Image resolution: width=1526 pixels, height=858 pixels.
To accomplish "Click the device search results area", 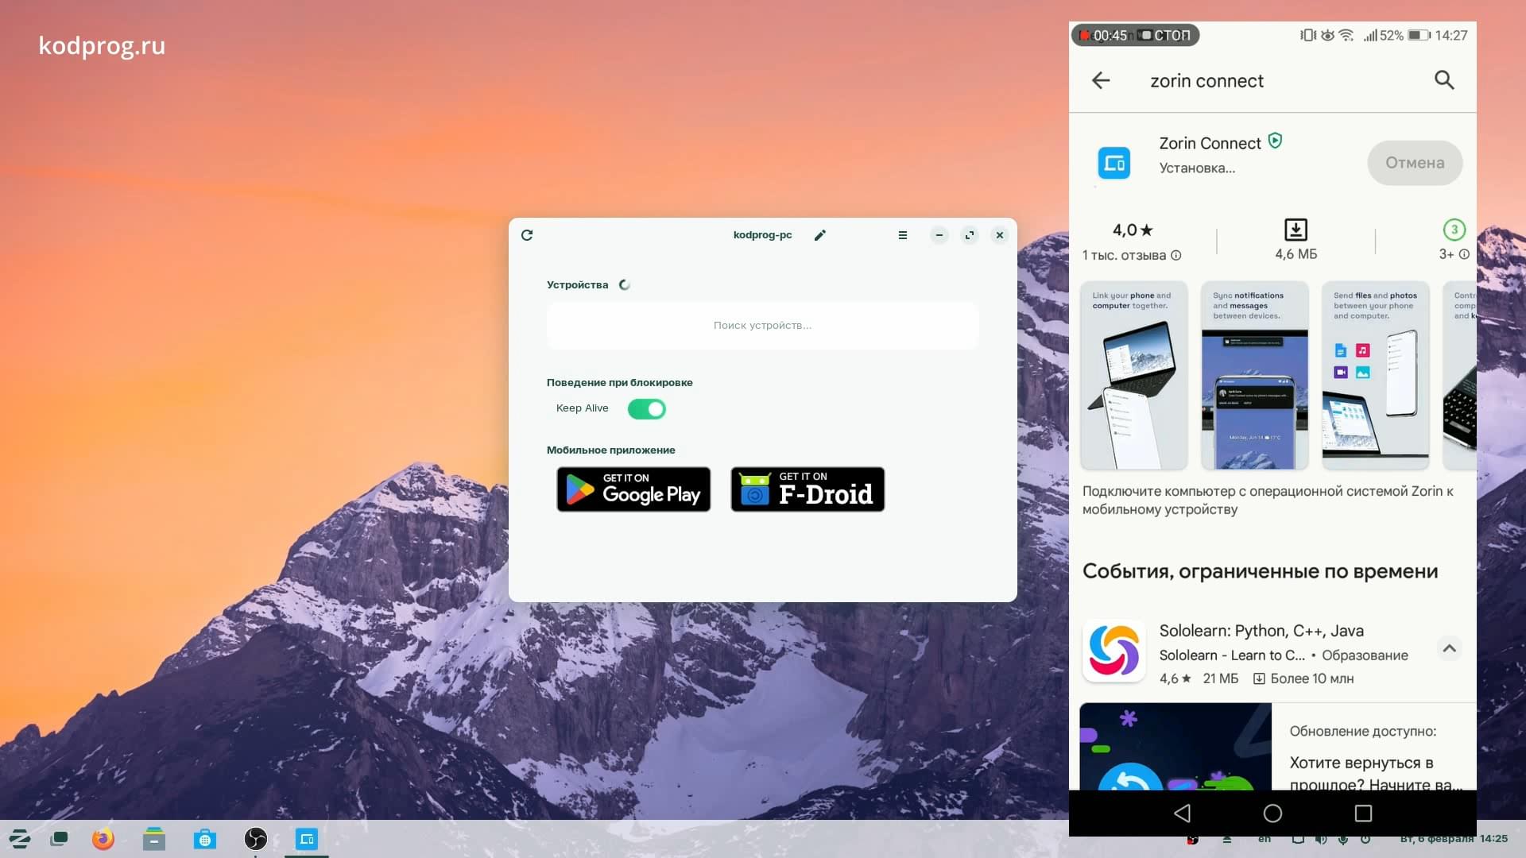I will point(762,326).
